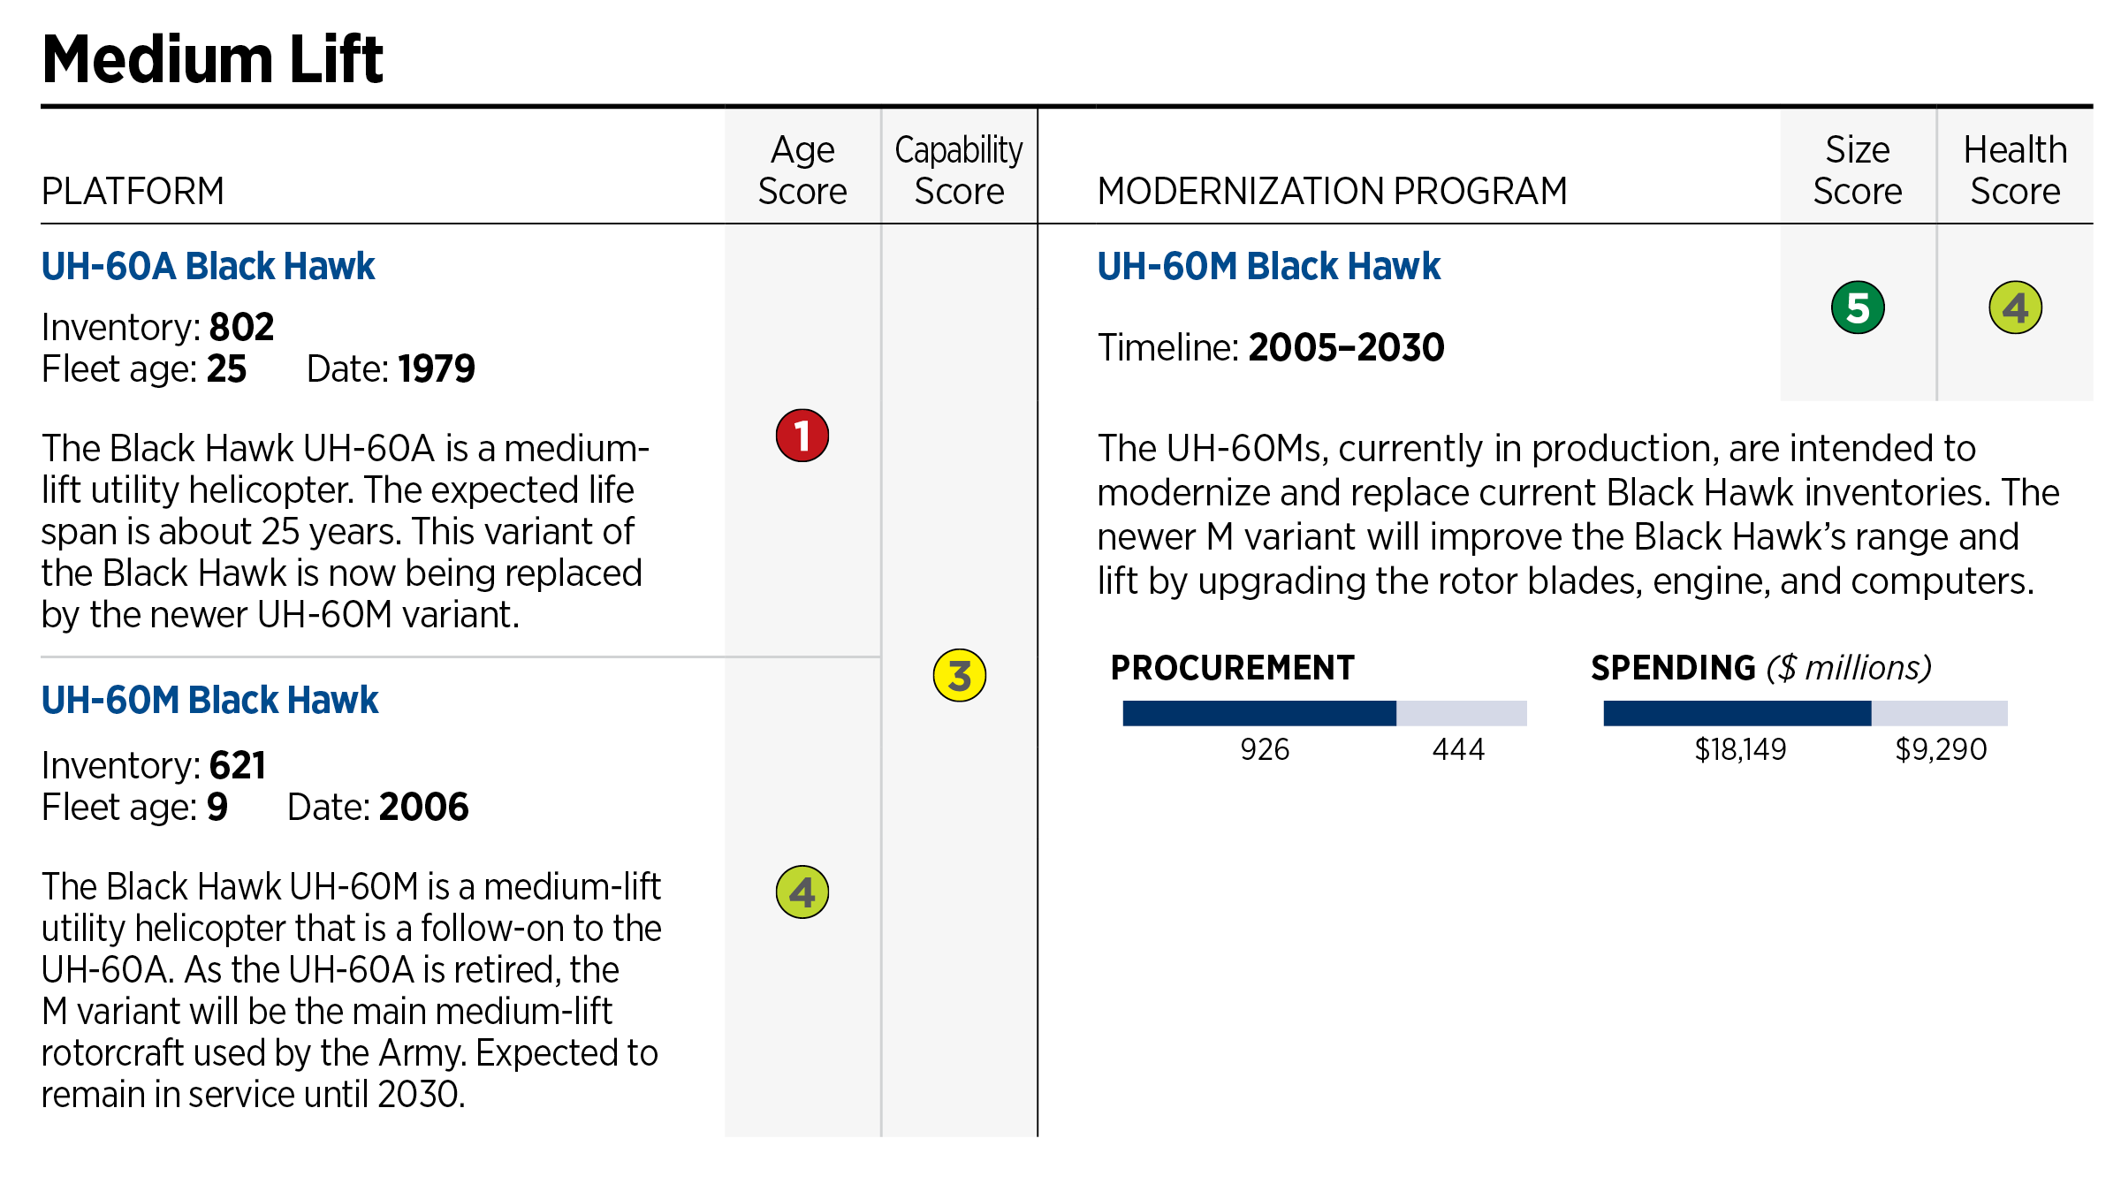Screen dimensions: 2121x1184
Task: Click the red Age Score 1 circle
Action: [802, 436]
